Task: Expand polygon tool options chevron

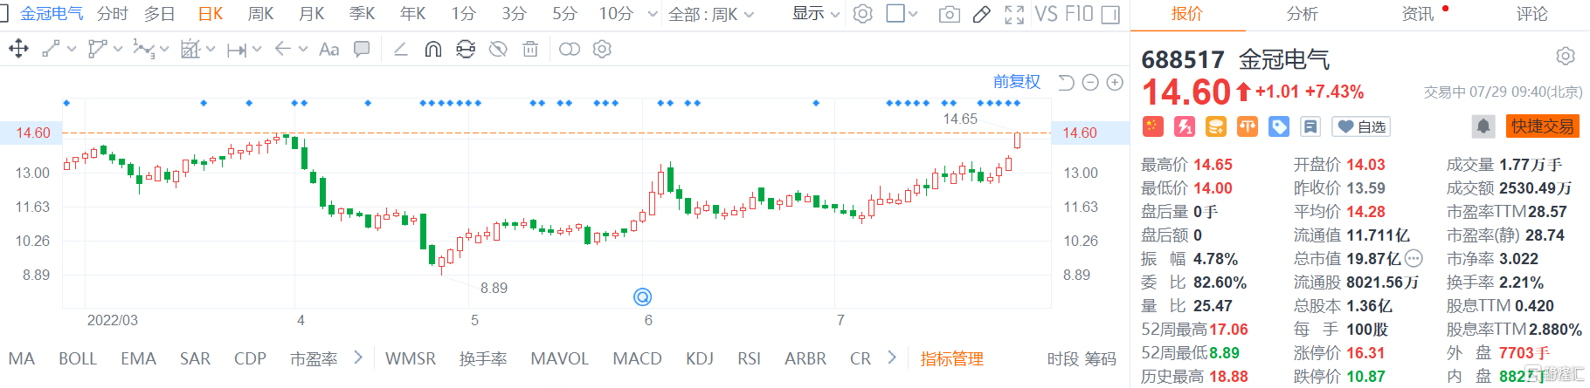Action: coord(118,50)
